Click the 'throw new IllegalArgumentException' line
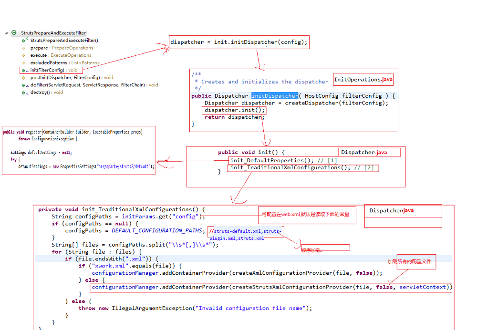 coord(195,308)
